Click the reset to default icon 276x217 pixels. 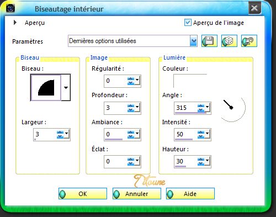(x=249, y=41)
